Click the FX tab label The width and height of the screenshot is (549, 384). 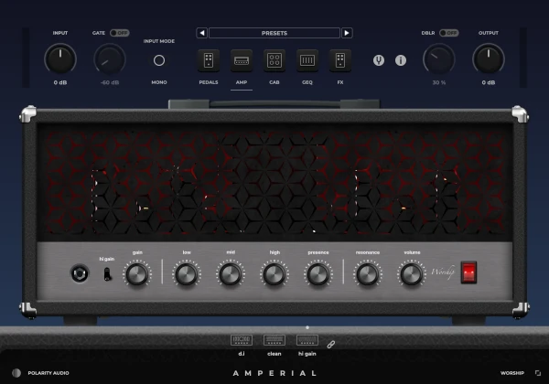pos(340,82)
